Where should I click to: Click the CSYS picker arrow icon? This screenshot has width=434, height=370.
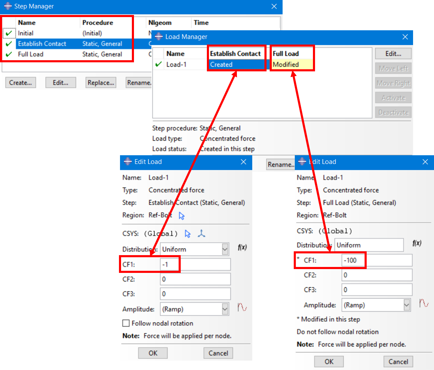pyautogui.click(x=188, y=234)
